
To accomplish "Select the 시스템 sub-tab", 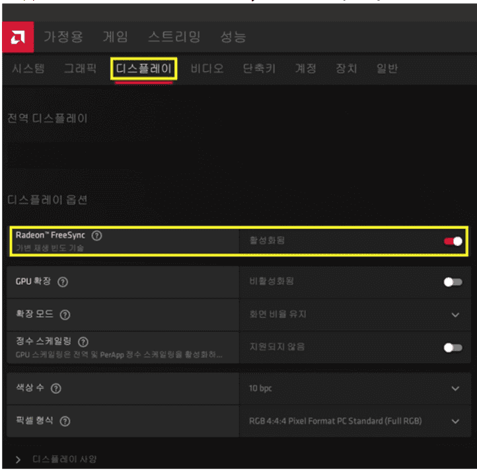I will pyautogui.click(x=28, y=69).
